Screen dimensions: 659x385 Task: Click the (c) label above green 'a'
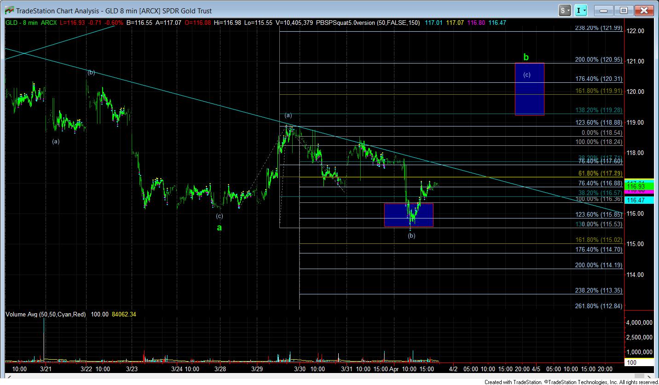point(220,216)
